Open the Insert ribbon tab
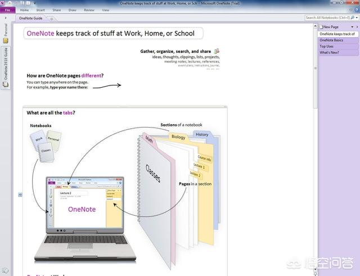 (x=40, y=10)
